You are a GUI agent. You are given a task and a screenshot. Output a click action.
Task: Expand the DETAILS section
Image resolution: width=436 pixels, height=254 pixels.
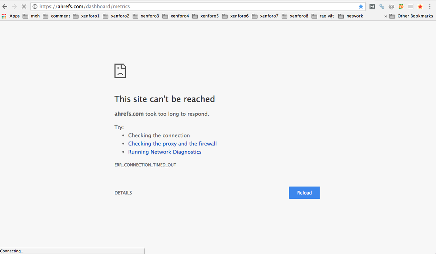[123, 193]
